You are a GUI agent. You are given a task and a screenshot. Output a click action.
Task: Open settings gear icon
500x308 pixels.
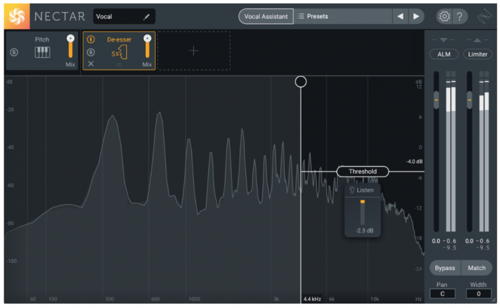444,16
